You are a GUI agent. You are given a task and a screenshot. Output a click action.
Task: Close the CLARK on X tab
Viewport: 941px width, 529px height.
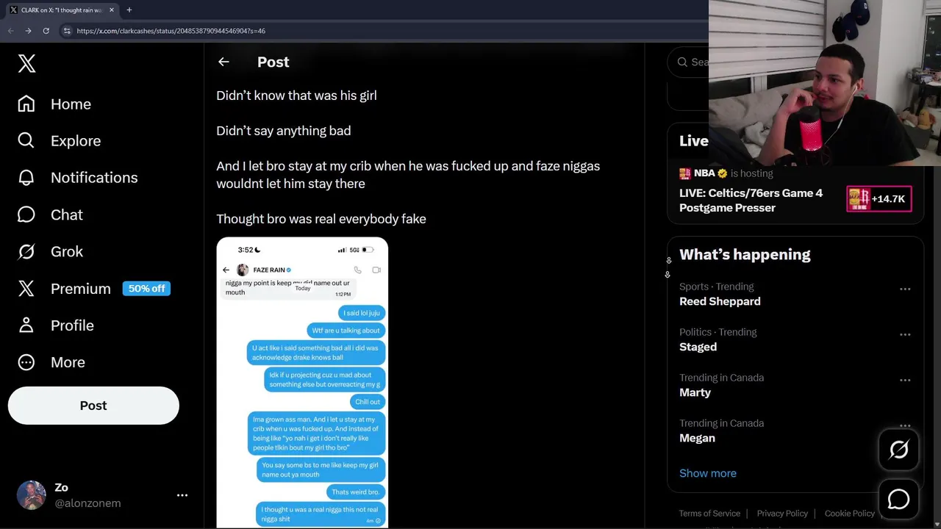coord(112,10)
